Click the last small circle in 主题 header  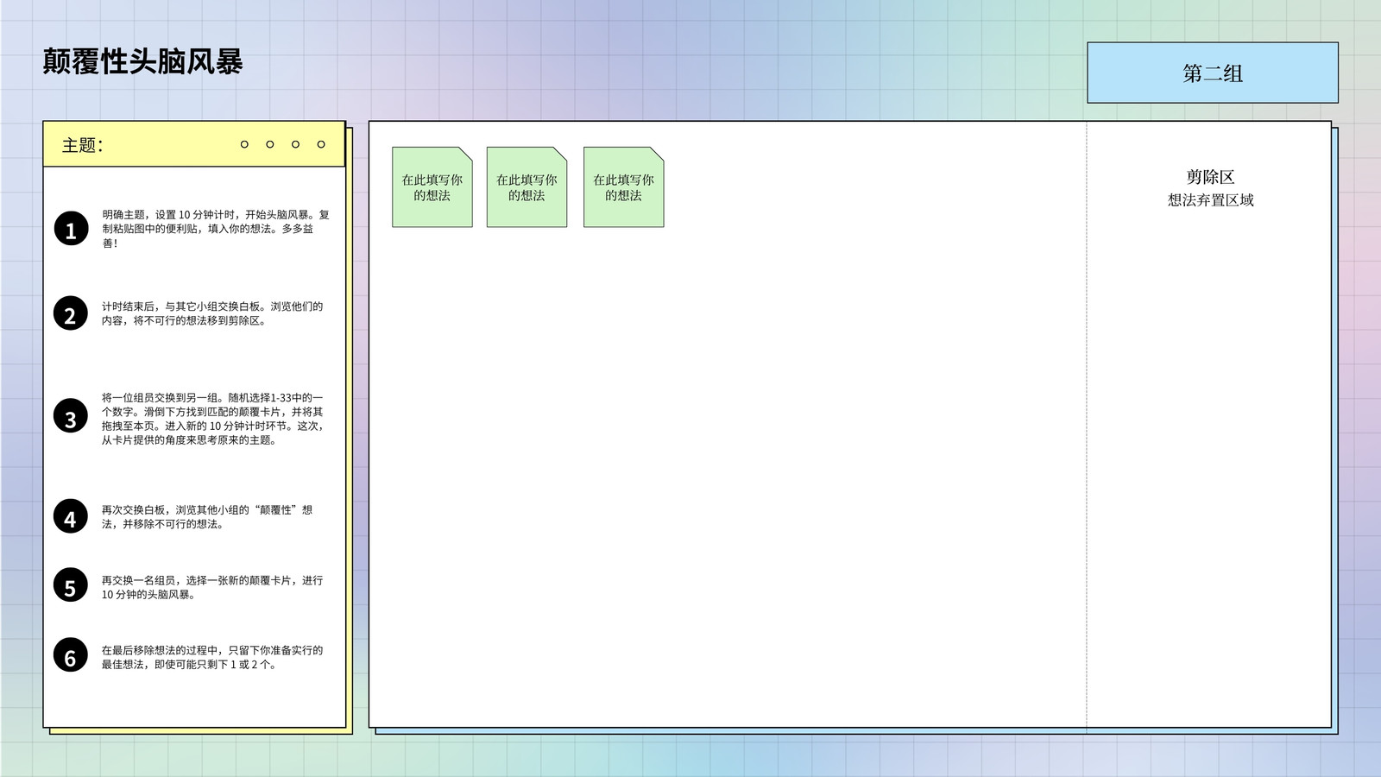pyautogui.click(x=321, y=144)
